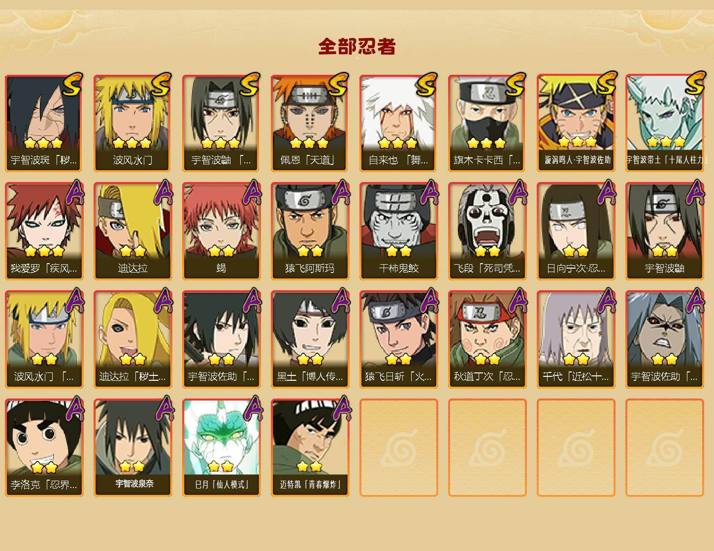Click the A-rank 宇智波鼬 card
714x551 pixels.
tap(664, 231)
